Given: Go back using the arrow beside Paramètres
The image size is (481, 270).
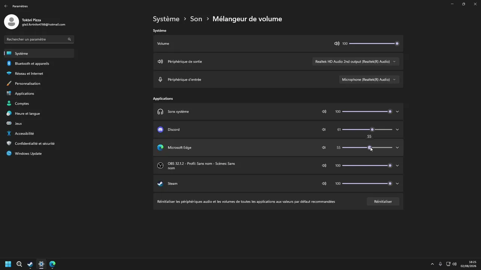Looking at the screenshot, I should pyautogui.click(x=6, y=6).
